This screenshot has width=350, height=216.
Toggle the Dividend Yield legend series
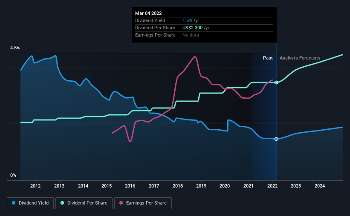[x=30, y=203]
